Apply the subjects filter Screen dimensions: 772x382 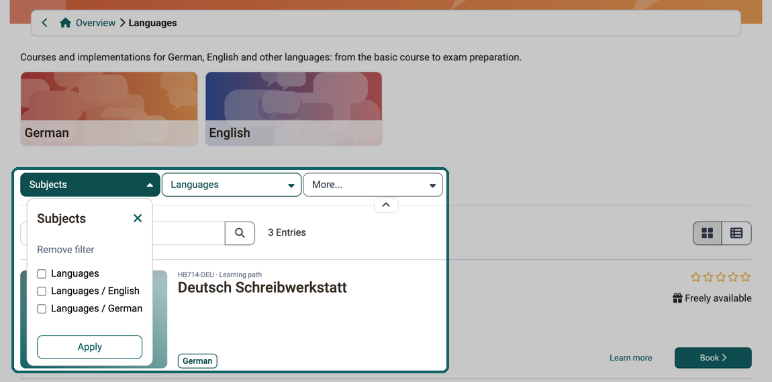point(89,347)
